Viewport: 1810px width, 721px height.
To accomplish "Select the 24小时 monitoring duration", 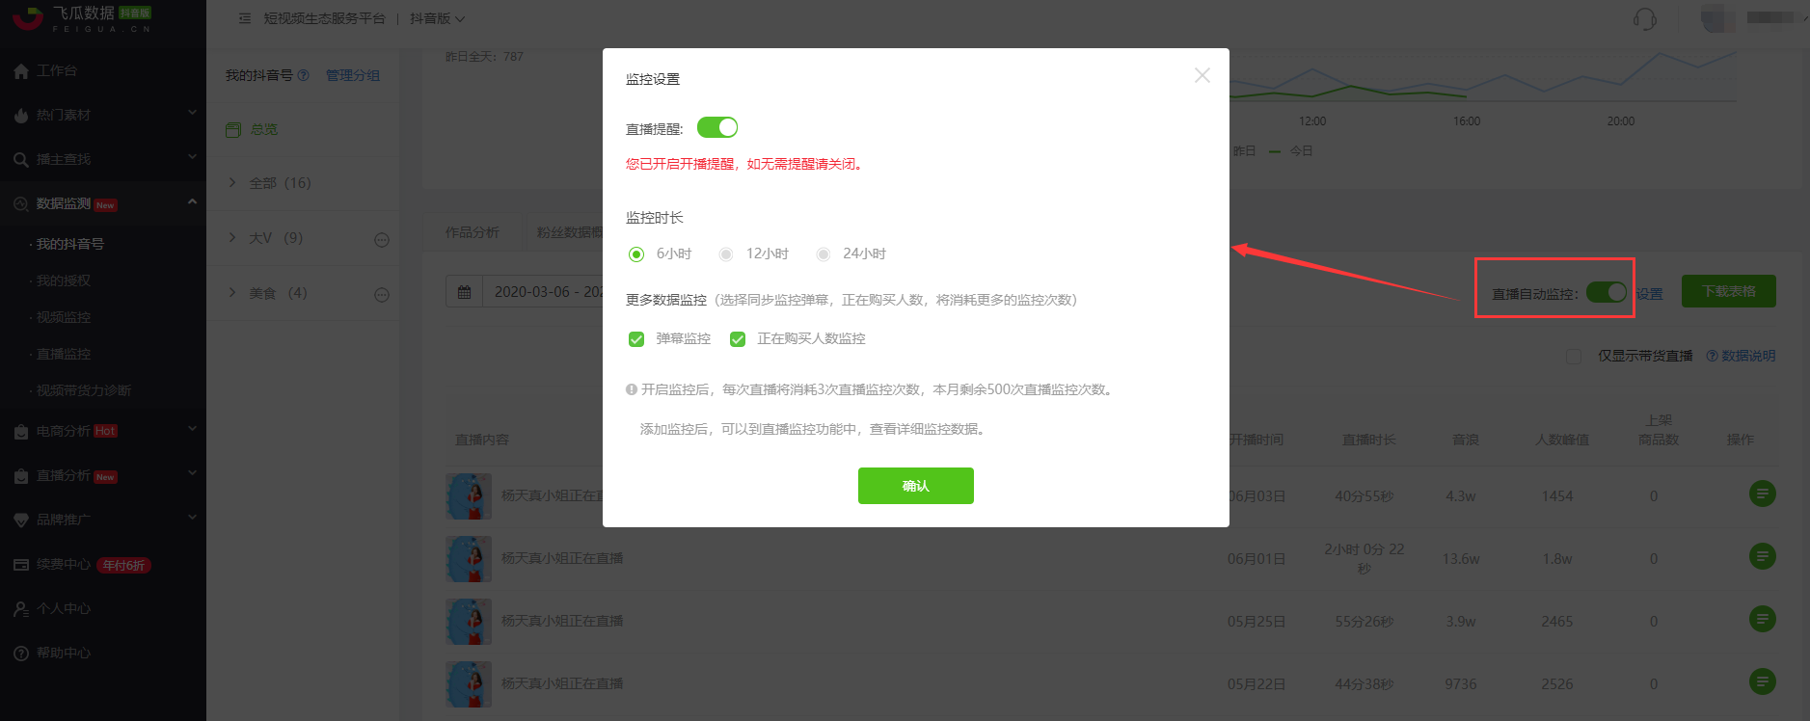I will [x=824, y=254].
